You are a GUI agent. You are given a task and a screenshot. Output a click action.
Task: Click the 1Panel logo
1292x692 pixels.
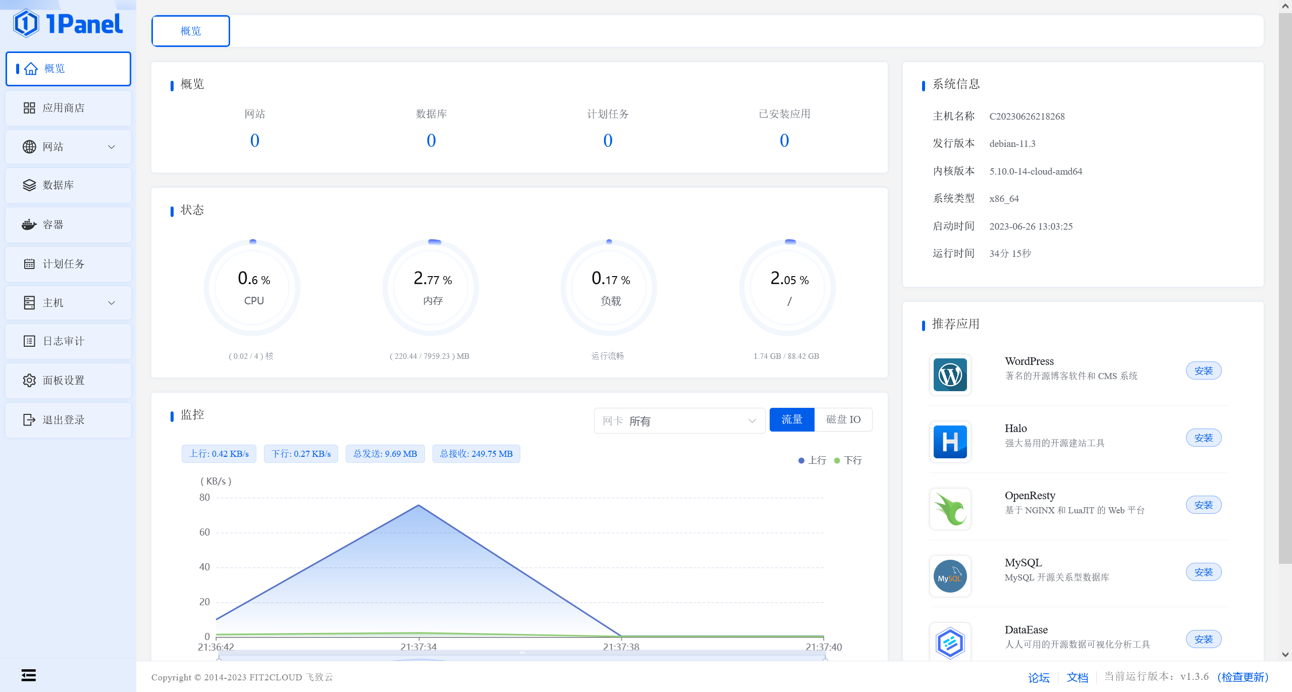click(68, 23)
